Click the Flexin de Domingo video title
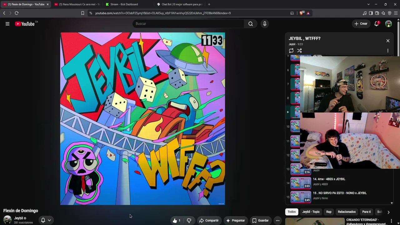The width and height of the screenshot is (400, 225). [21, 211]
